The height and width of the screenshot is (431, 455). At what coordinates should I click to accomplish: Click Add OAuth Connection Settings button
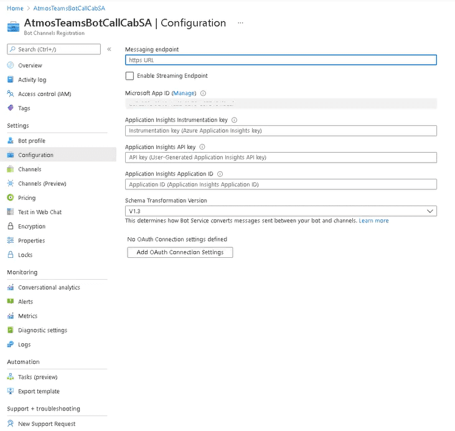pos(180,252)
